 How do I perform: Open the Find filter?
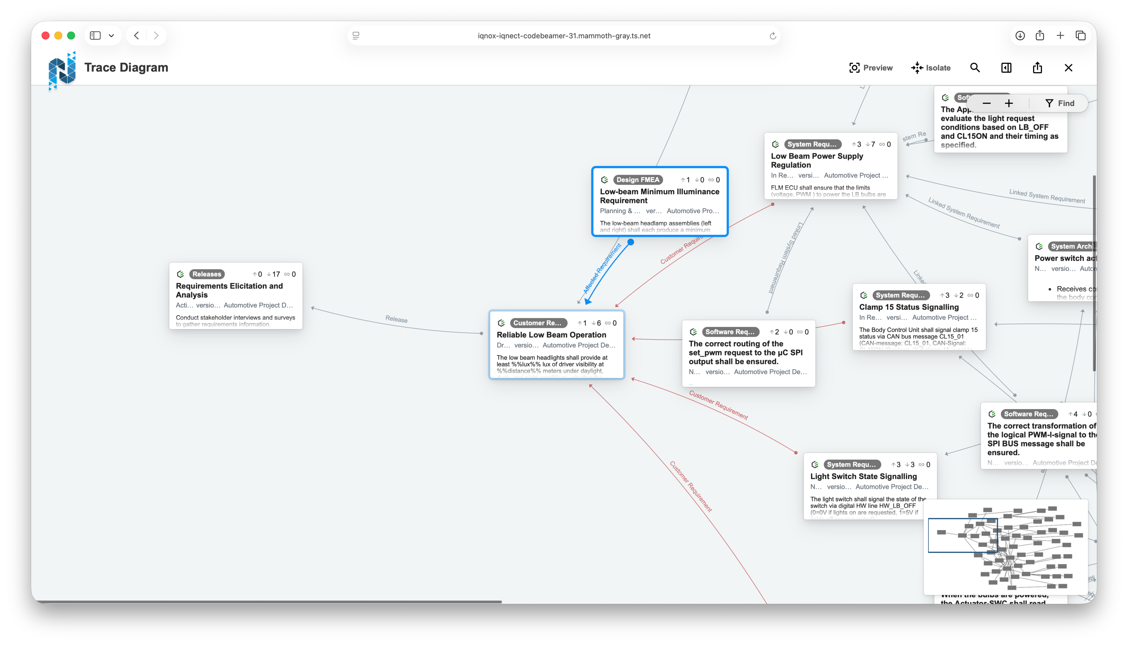tap(1059, 103)
